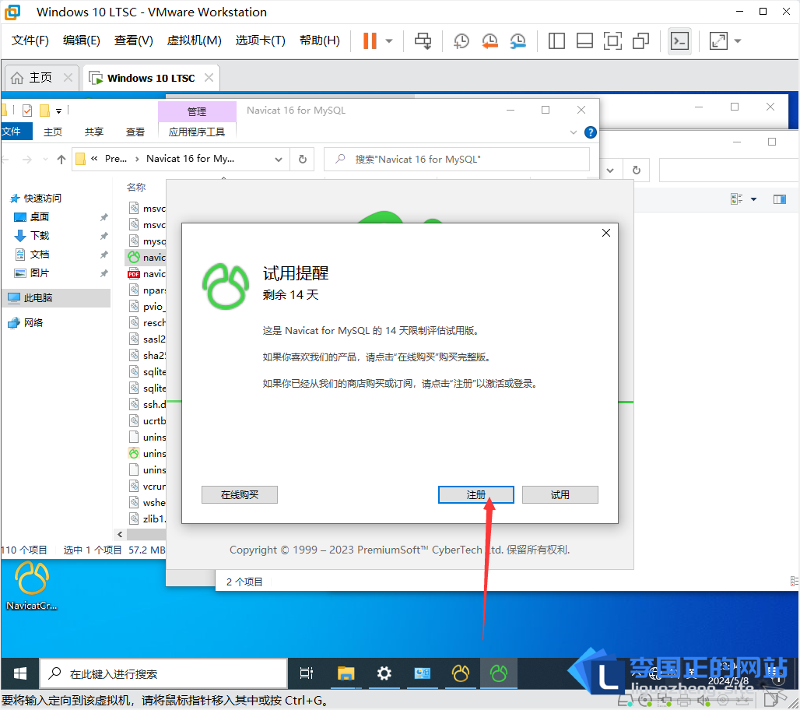
Task: Select 快速访问 in the navigation pane
Action: tap(42, 198)
